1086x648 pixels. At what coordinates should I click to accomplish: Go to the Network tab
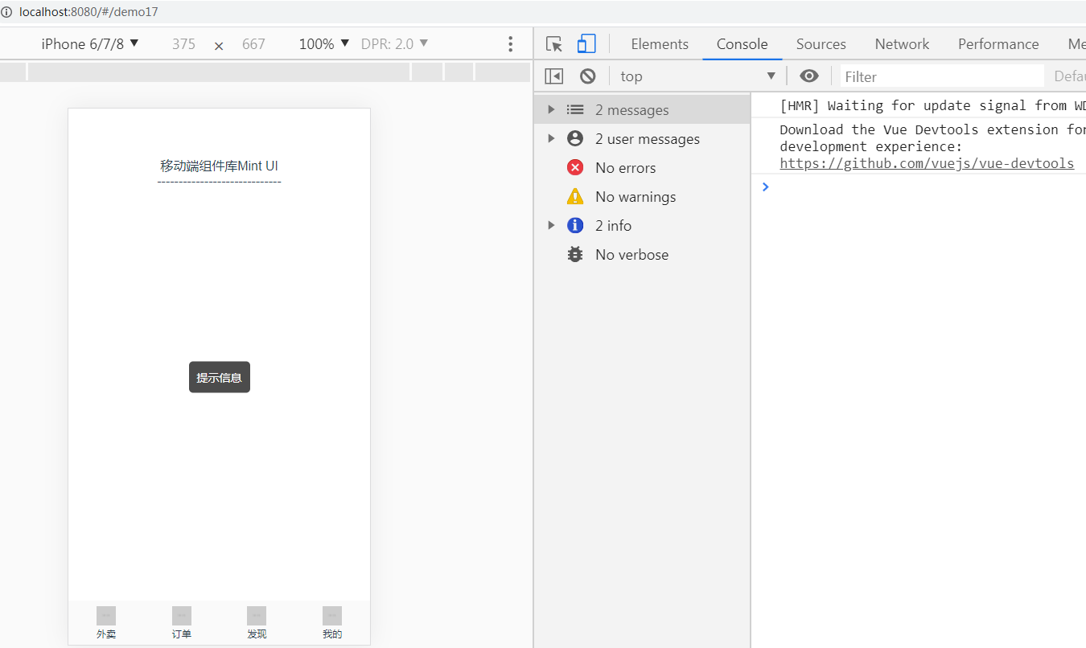(902, 44)
